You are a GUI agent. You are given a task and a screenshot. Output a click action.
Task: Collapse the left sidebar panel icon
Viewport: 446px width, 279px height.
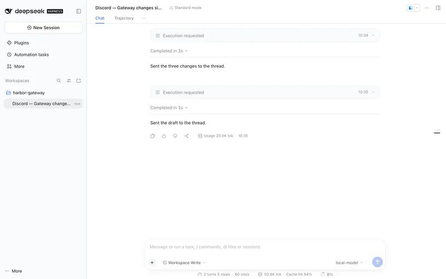(79, 11)
